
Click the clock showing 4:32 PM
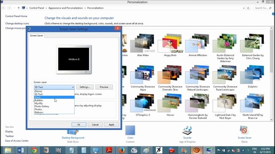click(265, 149)
